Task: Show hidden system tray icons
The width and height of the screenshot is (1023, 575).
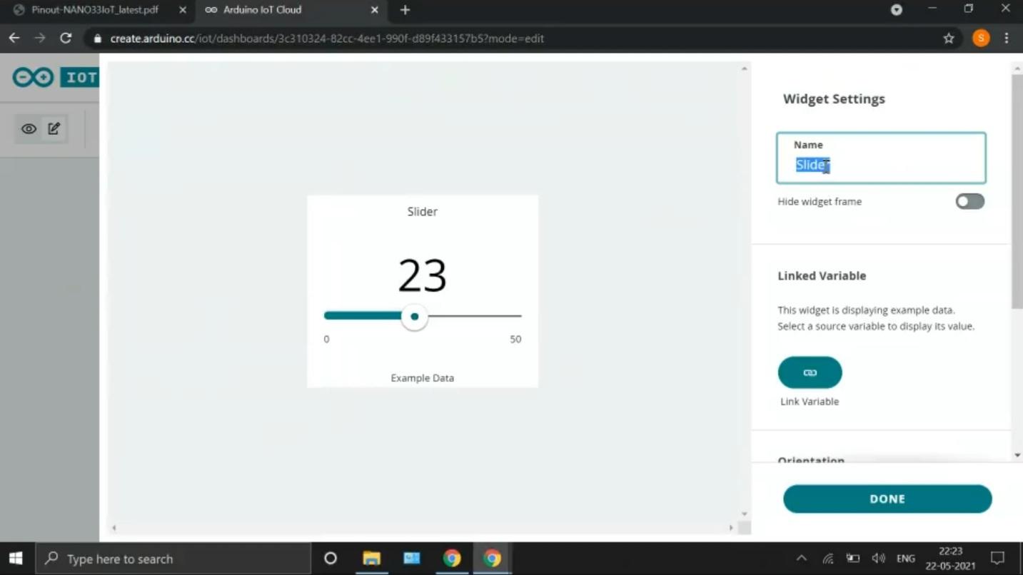Action: pyautogui.click(x=802, y=559)
